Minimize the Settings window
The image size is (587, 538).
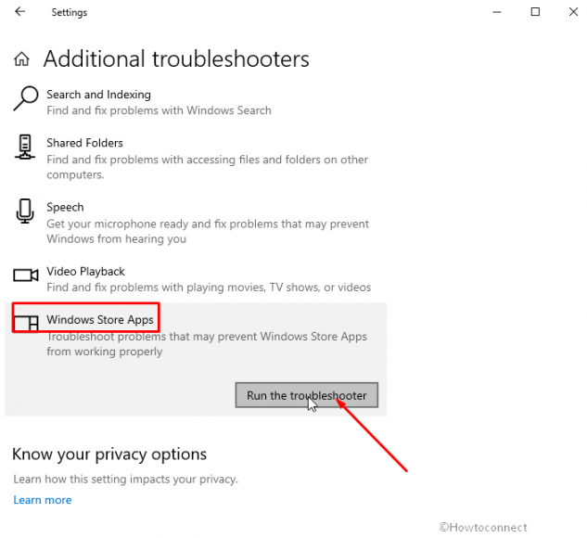pyautogui.click(x=497, y=12)
